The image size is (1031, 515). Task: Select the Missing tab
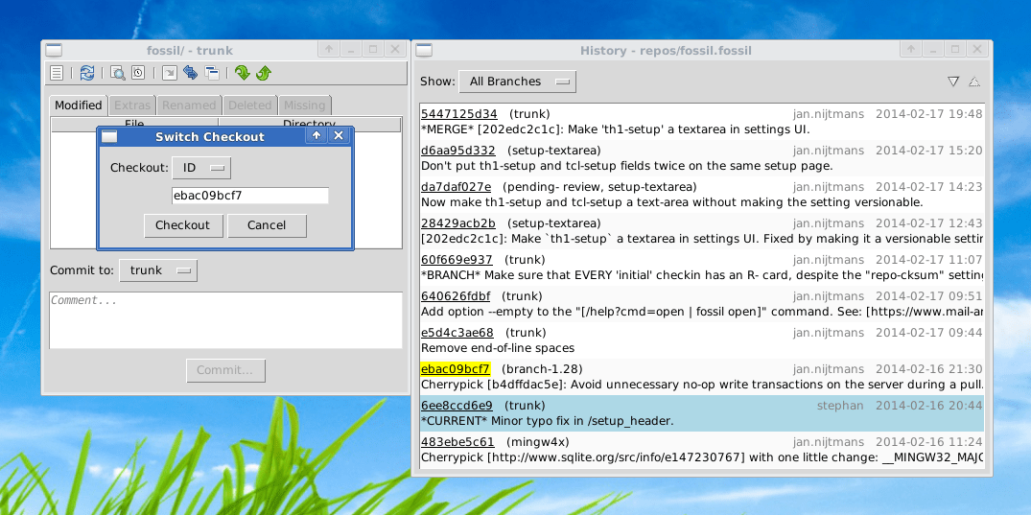[304, 105]
